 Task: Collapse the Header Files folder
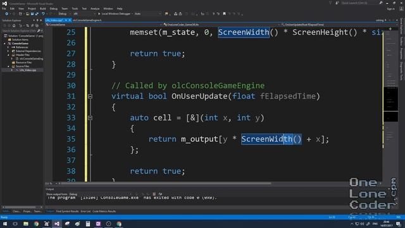point(8,55)
